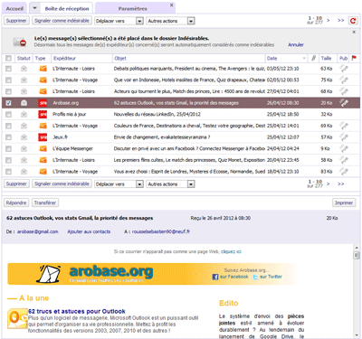
Task: Sort by the Expéditeur column header
Action: (x=64, y=58)
